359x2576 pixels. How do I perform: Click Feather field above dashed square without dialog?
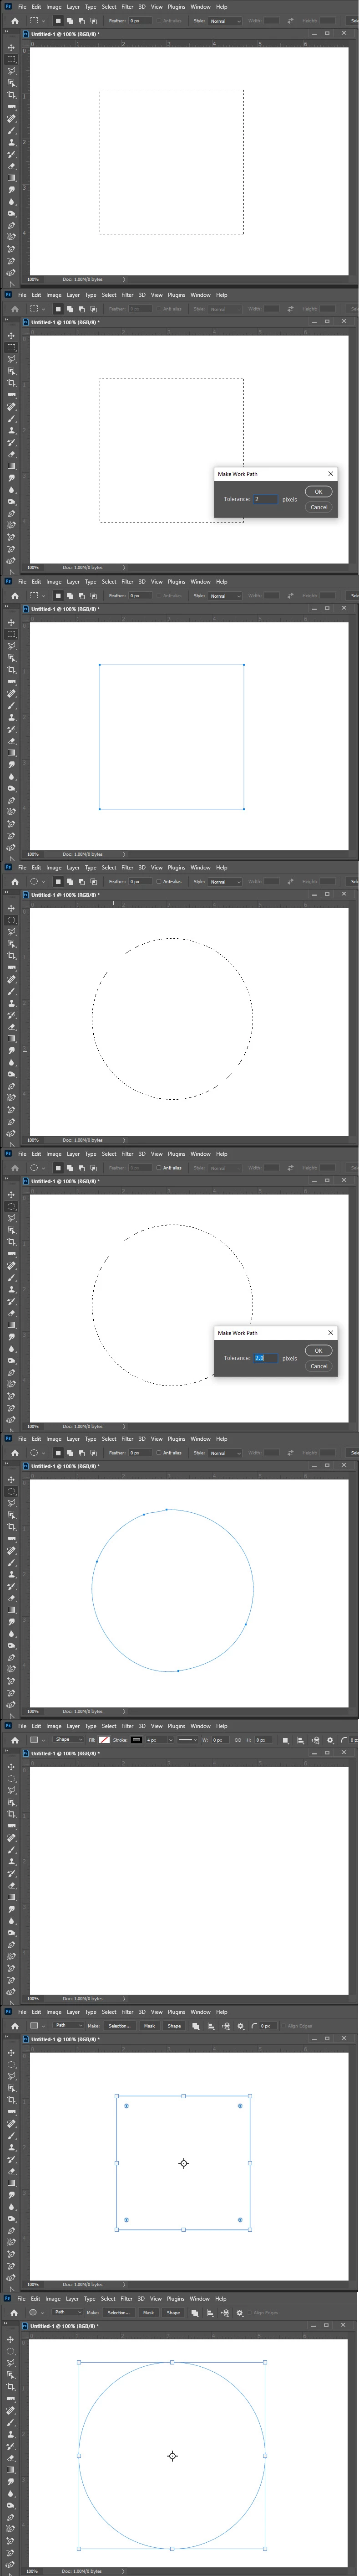click(140, 20)
